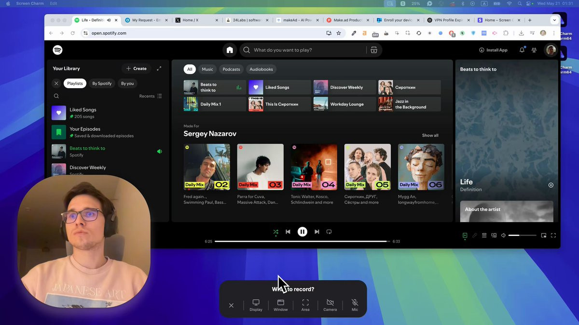Open Jazz in the Background tile

[410, 104]
